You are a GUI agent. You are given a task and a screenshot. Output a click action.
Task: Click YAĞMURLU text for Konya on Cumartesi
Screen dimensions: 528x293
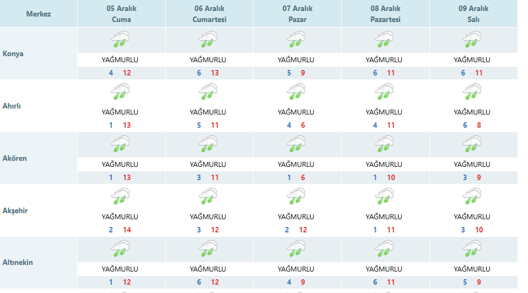click(208, 60)
